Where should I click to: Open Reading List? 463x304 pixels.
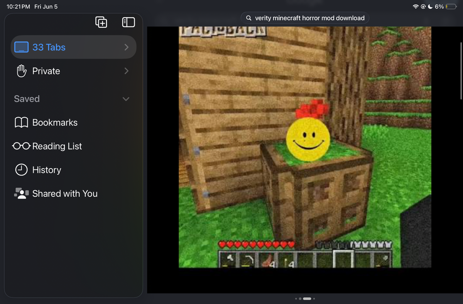[73, 146]
